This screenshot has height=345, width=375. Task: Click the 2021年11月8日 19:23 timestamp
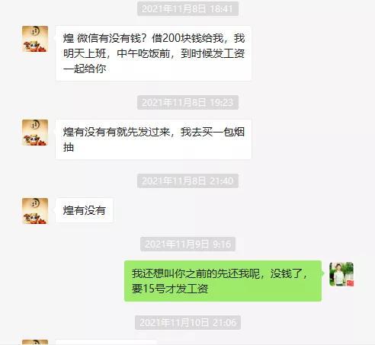187,103
